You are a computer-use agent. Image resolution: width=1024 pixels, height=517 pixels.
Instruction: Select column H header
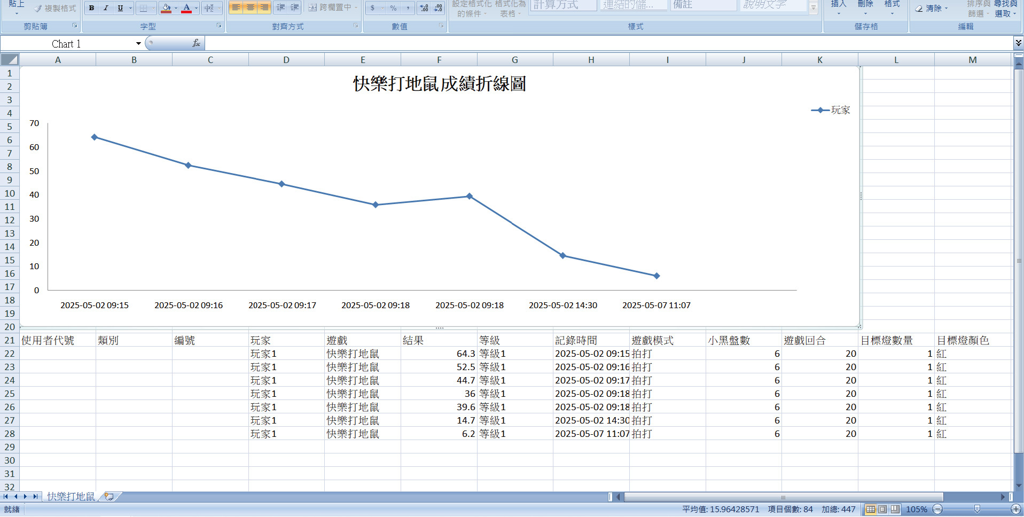pos(591,60)
